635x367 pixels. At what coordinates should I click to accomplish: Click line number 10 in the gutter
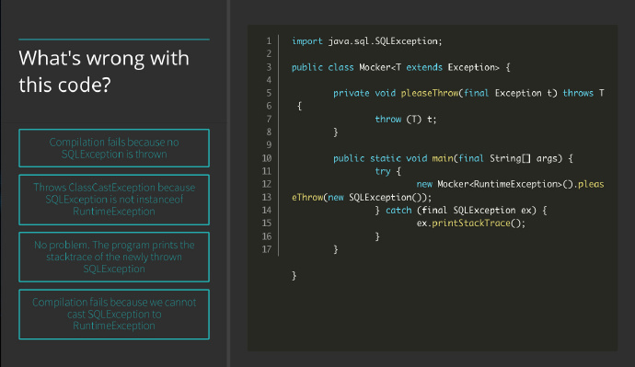[x=267, y=158]
